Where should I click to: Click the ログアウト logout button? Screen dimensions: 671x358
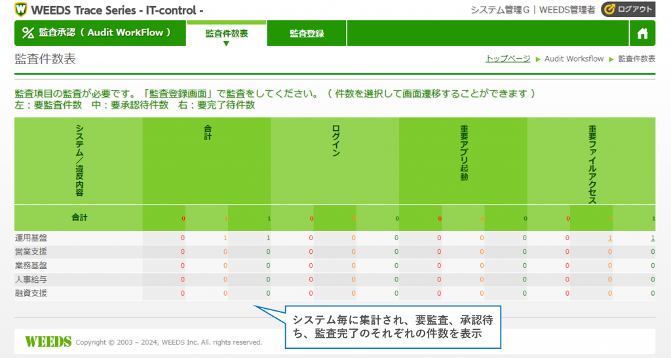(628, 9)
